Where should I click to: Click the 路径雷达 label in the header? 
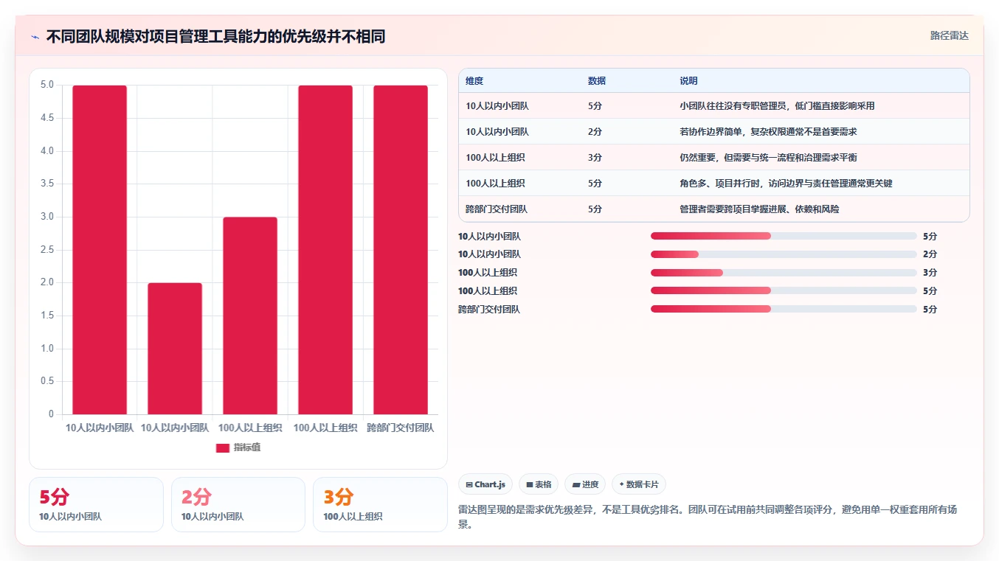tap(949, 35)
